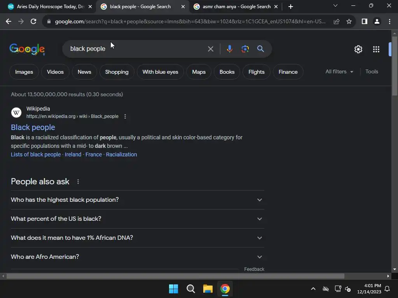The width and height of the screenshot is (398, 298).
Task: Expand Who are Afro American question
Action: point(137,257)
